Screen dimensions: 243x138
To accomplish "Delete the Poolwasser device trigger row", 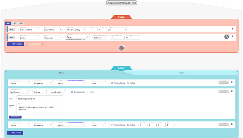I will pyautogui.click(x=232, y=36).
